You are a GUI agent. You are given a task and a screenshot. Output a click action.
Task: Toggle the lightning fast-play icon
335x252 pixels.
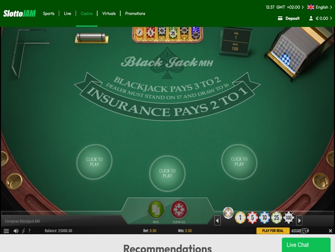(x=23, y=231)
